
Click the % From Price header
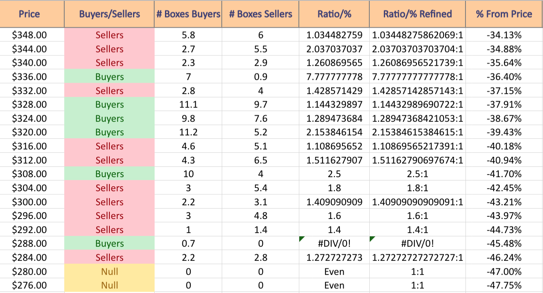pyautogui.click(x=504, y=14)
